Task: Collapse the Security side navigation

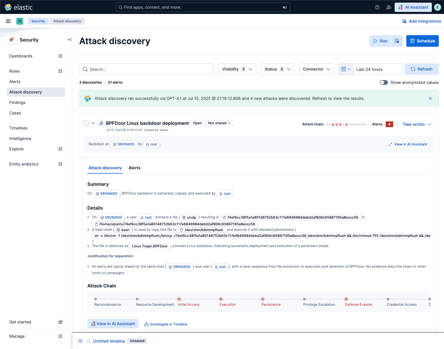Action: (70, 40)
